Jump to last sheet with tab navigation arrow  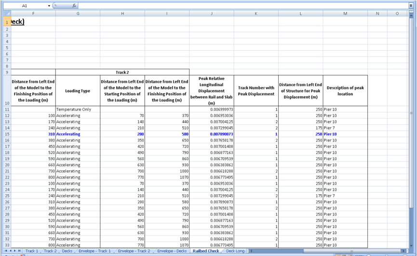(20, 251)
